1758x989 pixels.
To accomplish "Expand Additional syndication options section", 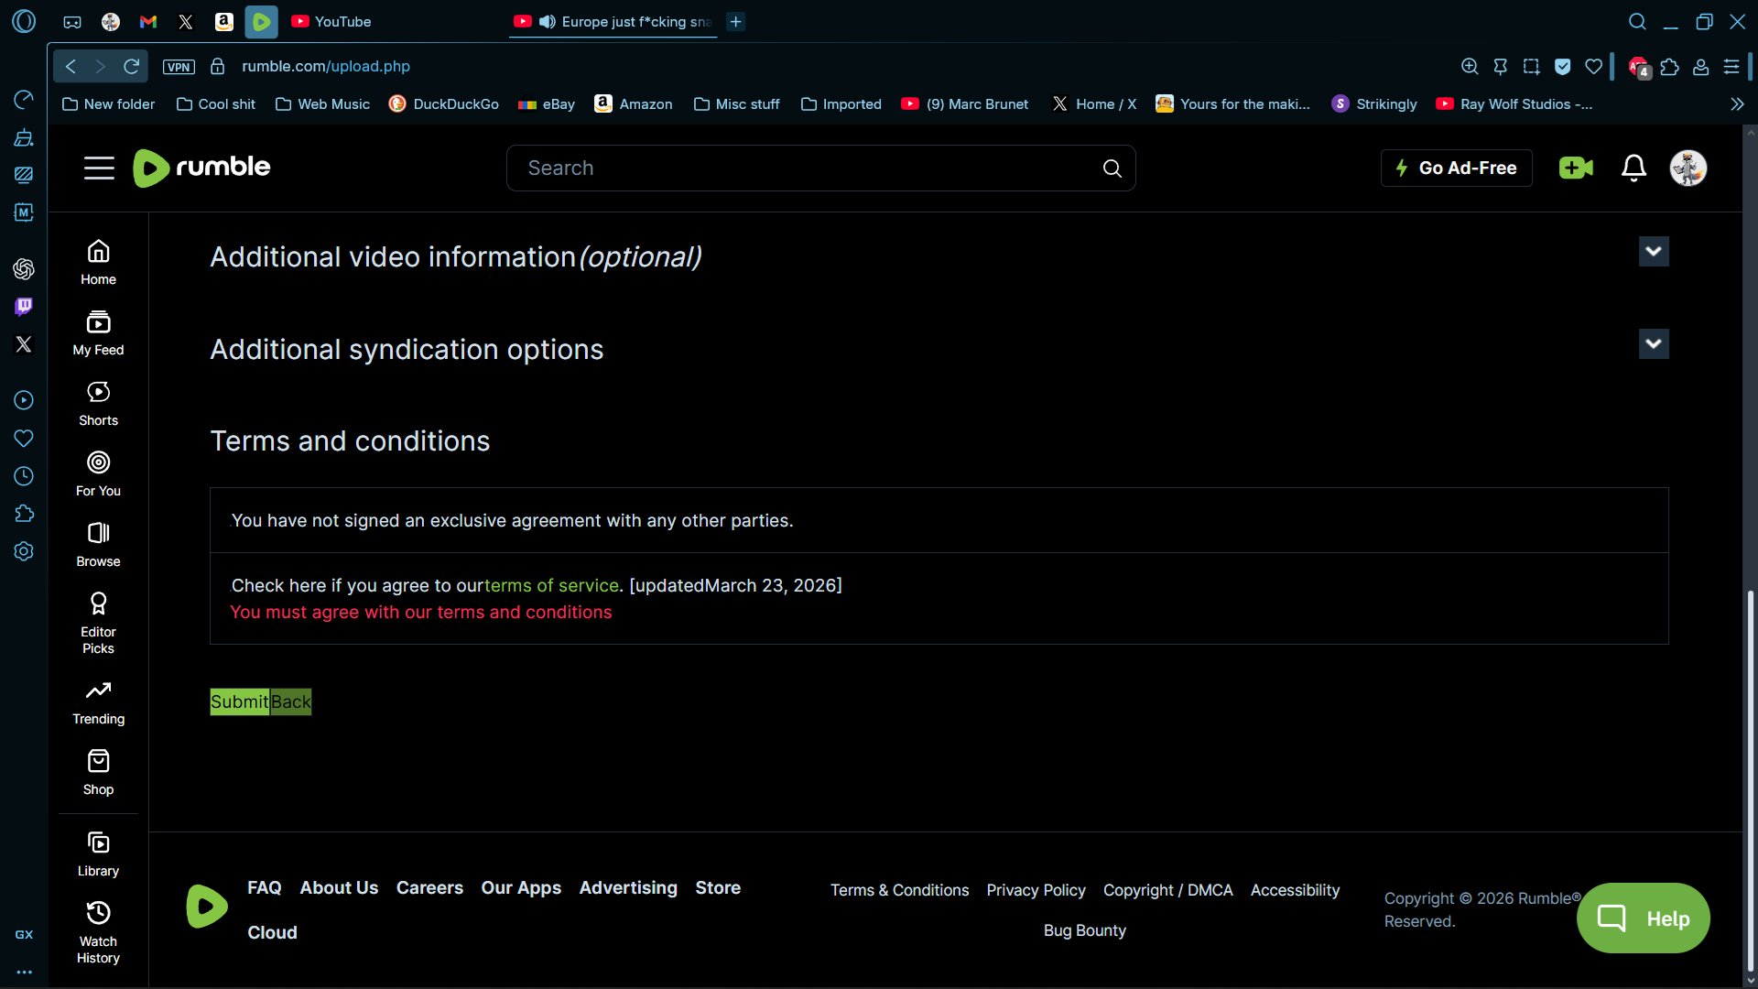I will pos(1653,344).
